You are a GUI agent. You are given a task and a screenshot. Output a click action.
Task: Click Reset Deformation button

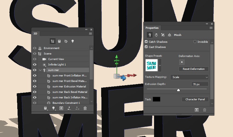[x=194, y=69]
